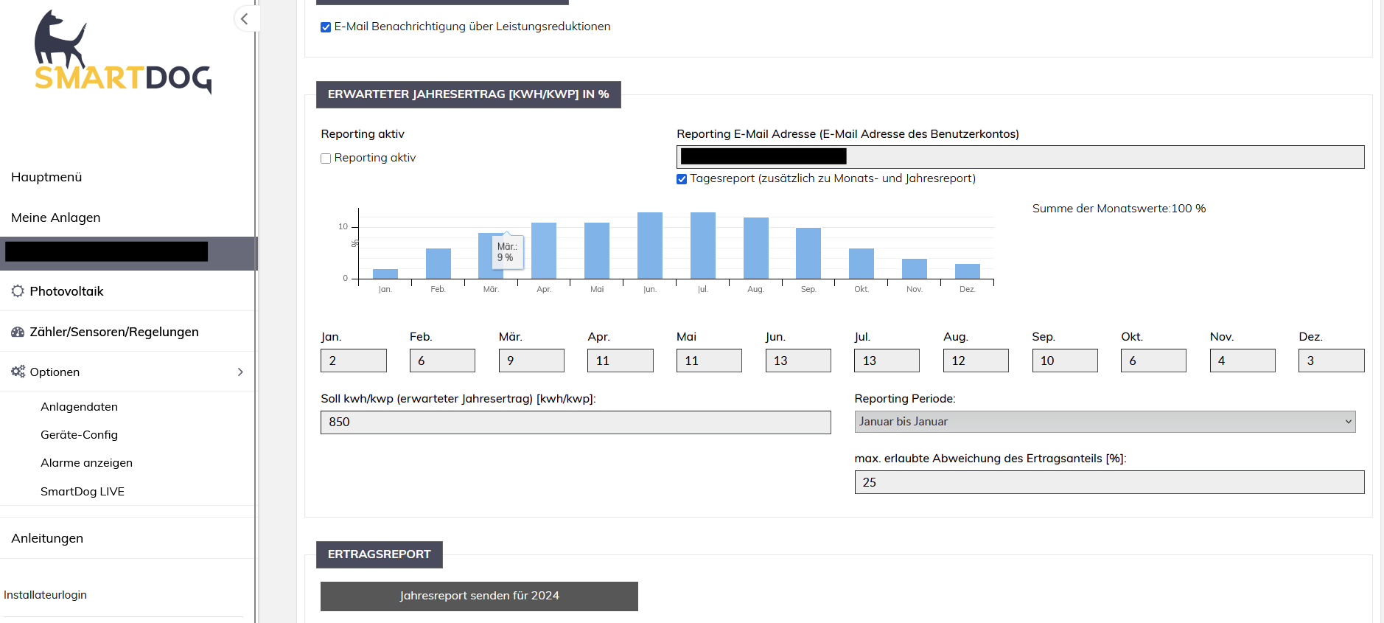This screenshot has width=1384, height=623.
Task: Click the July bar in the chart
Action: click(702, 246)
